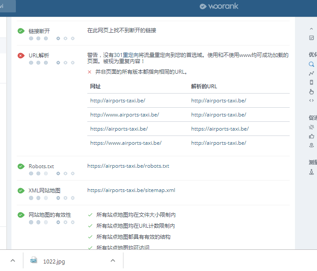Click the 网址 column header
This screenshot has width=317, height=271.
coord(95,87)
